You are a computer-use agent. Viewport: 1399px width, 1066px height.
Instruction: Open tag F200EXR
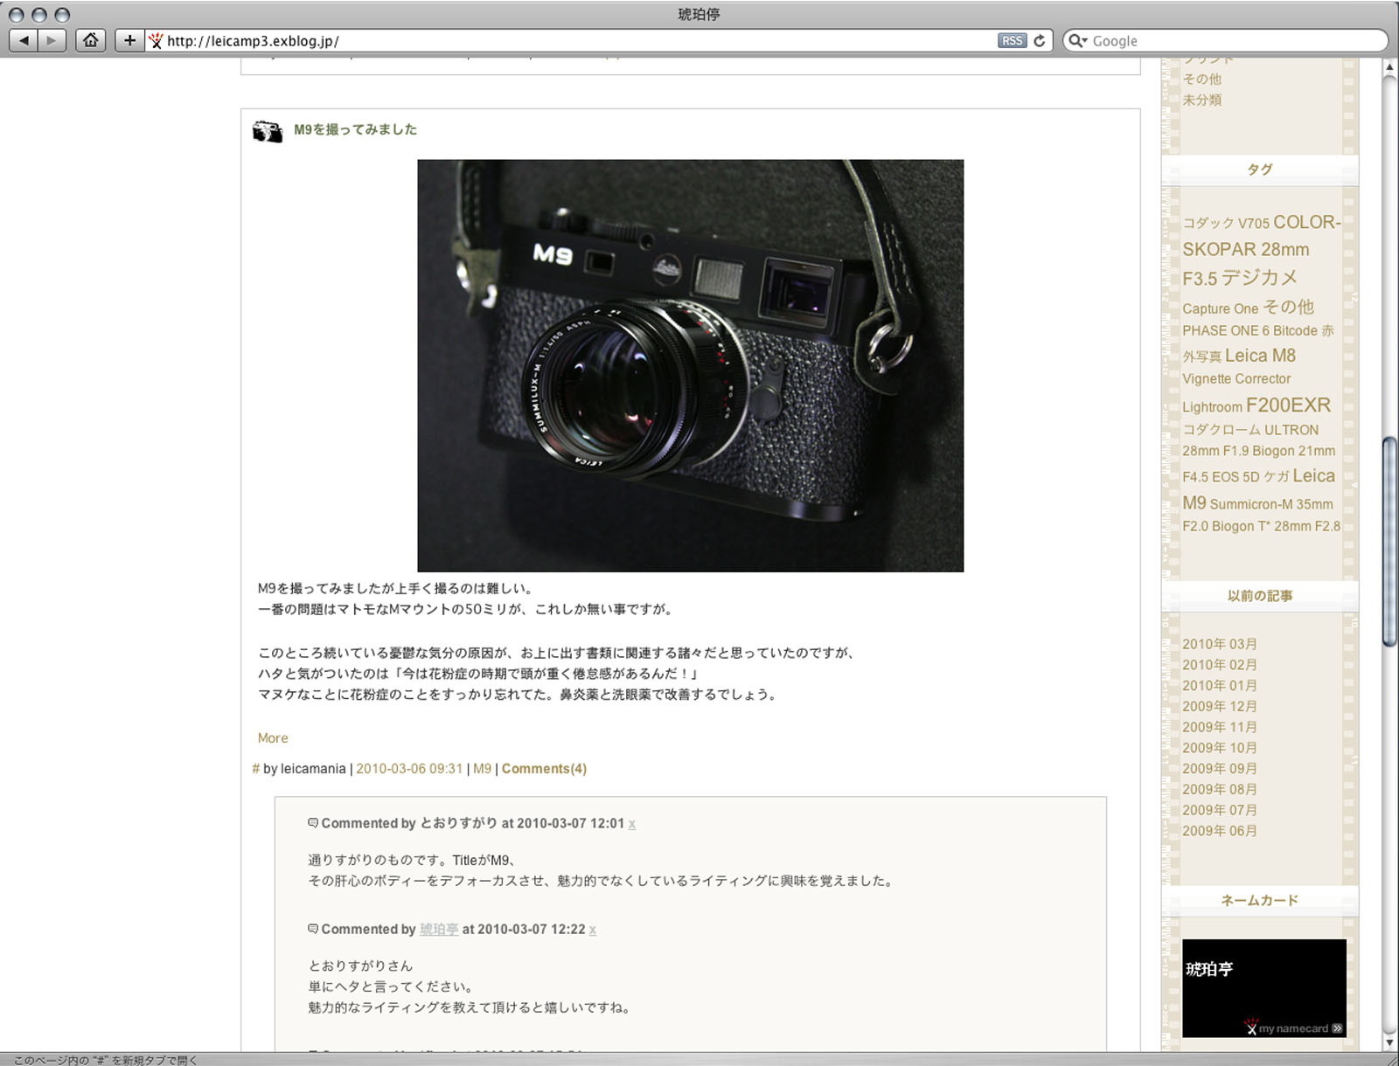click(1288, 405)
